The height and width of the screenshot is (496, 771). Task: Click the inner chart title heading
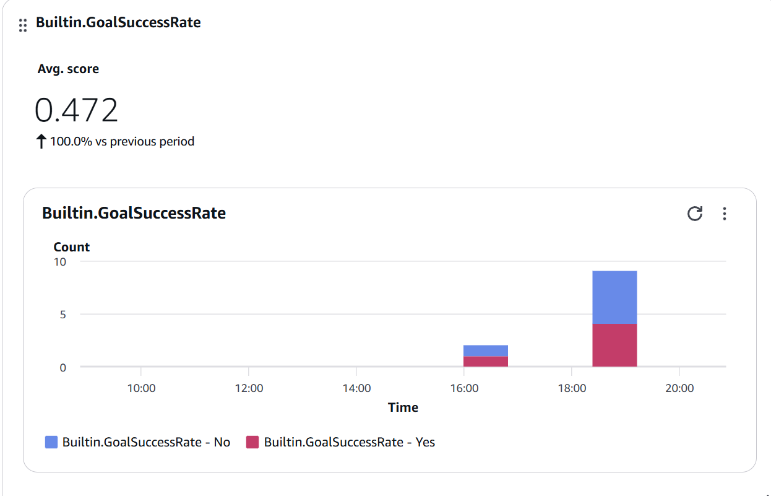(x=134, y=213)
